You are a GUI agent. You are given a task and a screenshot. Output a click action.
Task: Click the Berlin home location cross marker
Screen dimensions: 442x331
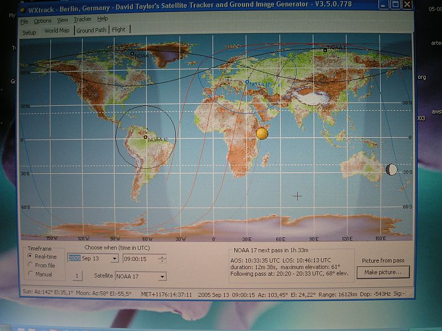[x=228, y=77]
